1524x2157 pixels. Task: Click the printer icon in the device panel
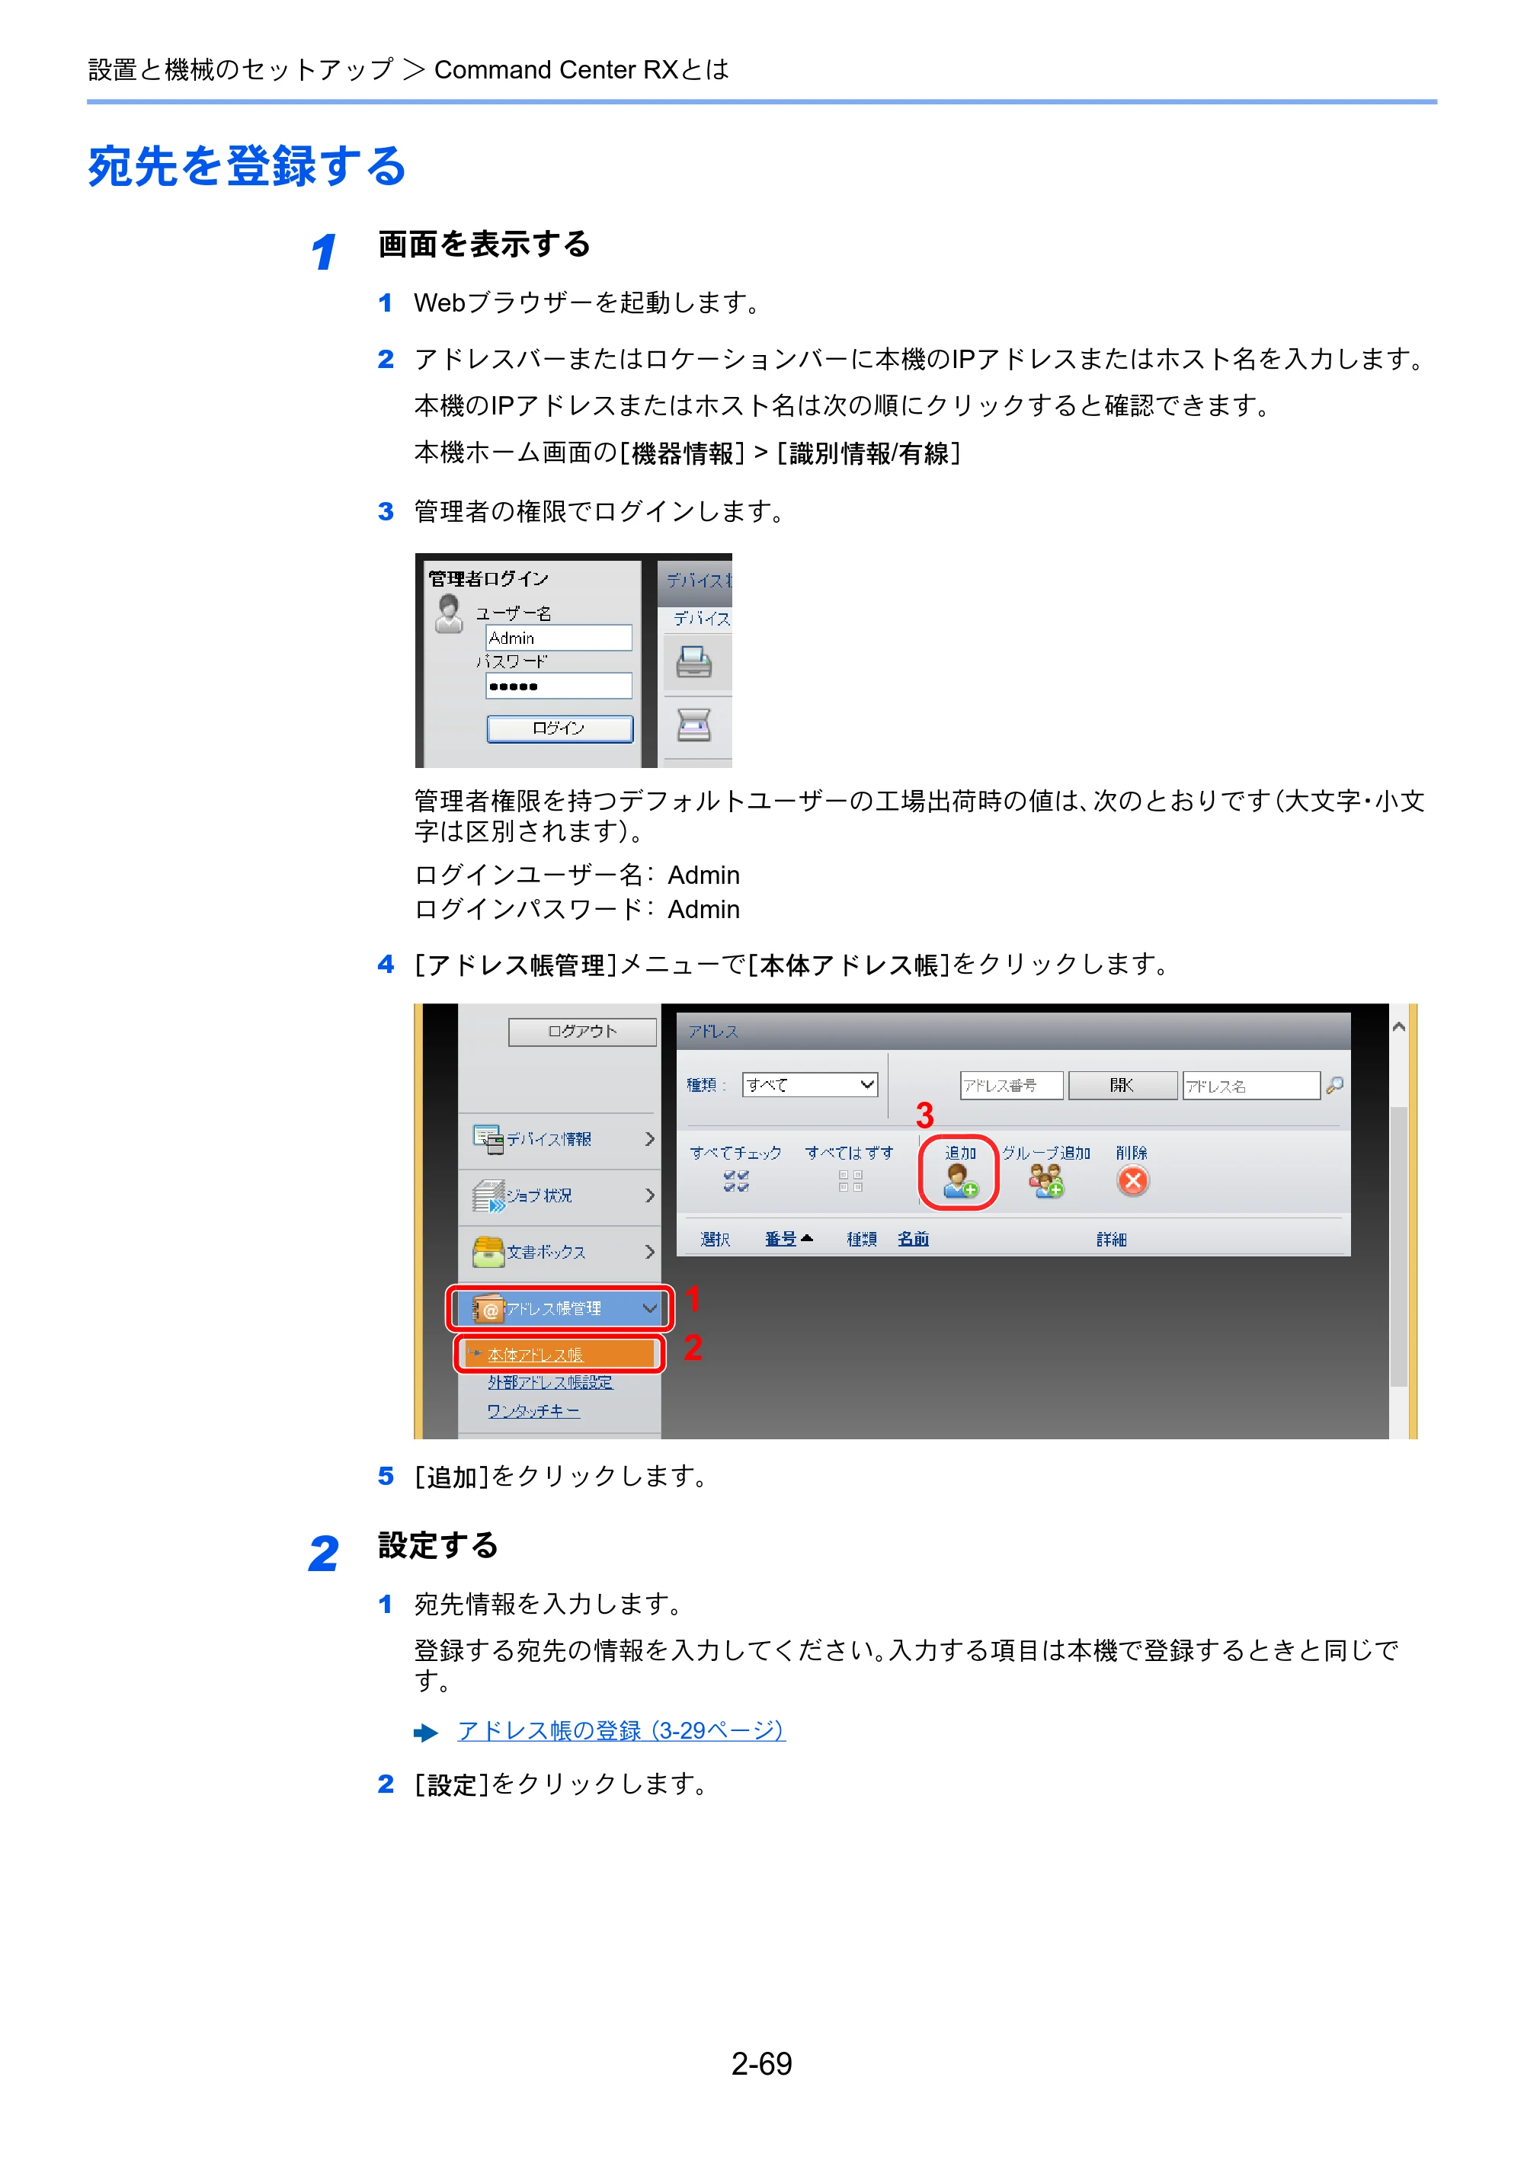click(x=694, y=662)
